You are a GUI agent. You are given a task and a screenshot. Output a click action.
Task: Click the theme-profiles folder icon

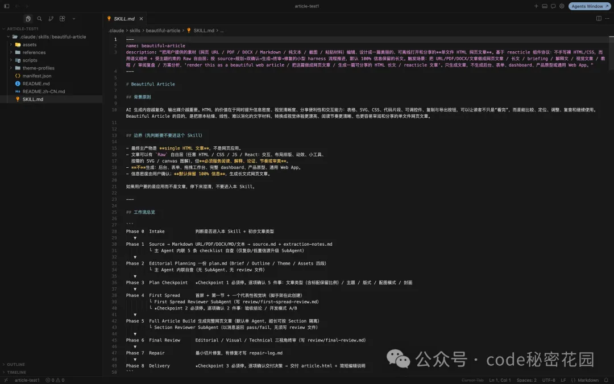18,68
